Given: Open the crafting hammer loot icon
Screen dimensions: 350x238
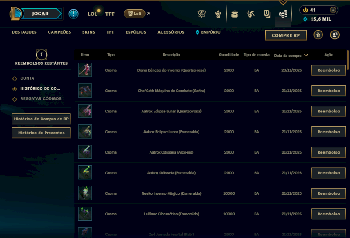Looking at the screenshot, I should click(x=251, y=14).
